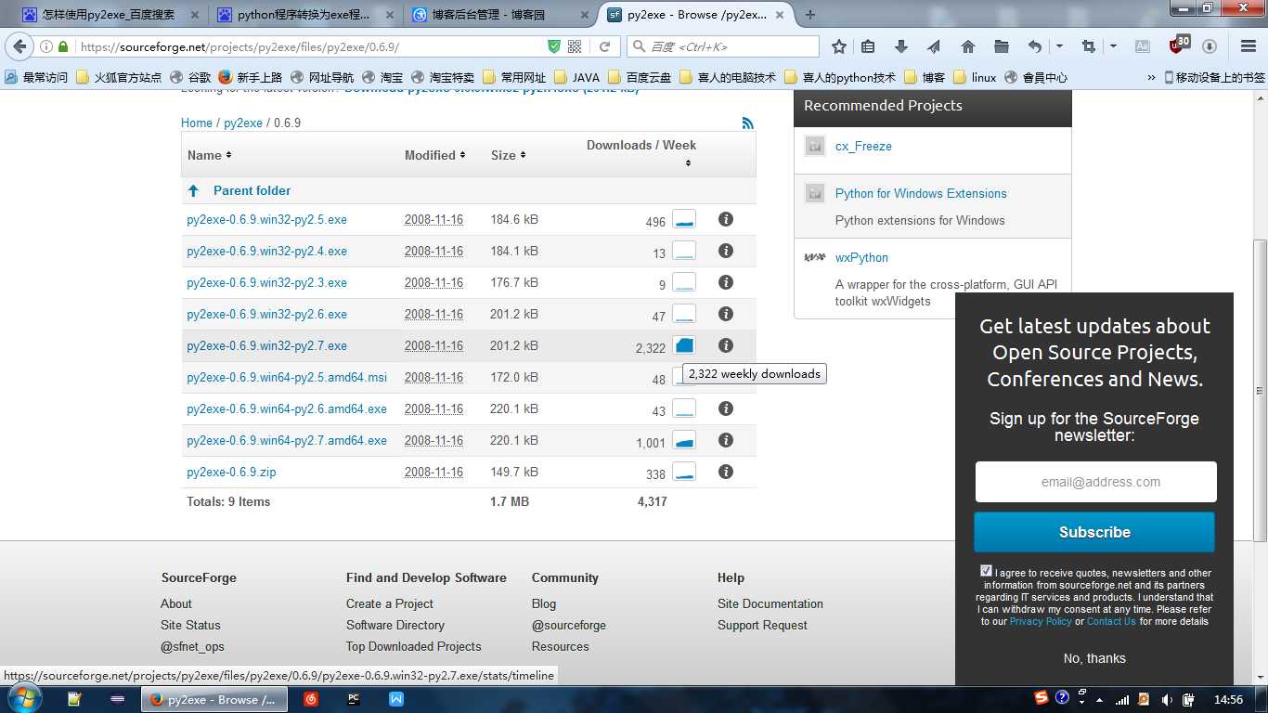View download stats chart for win32-py2.3.exe
This screenshot has height=713, width=1268.
[x=684, y=283]
